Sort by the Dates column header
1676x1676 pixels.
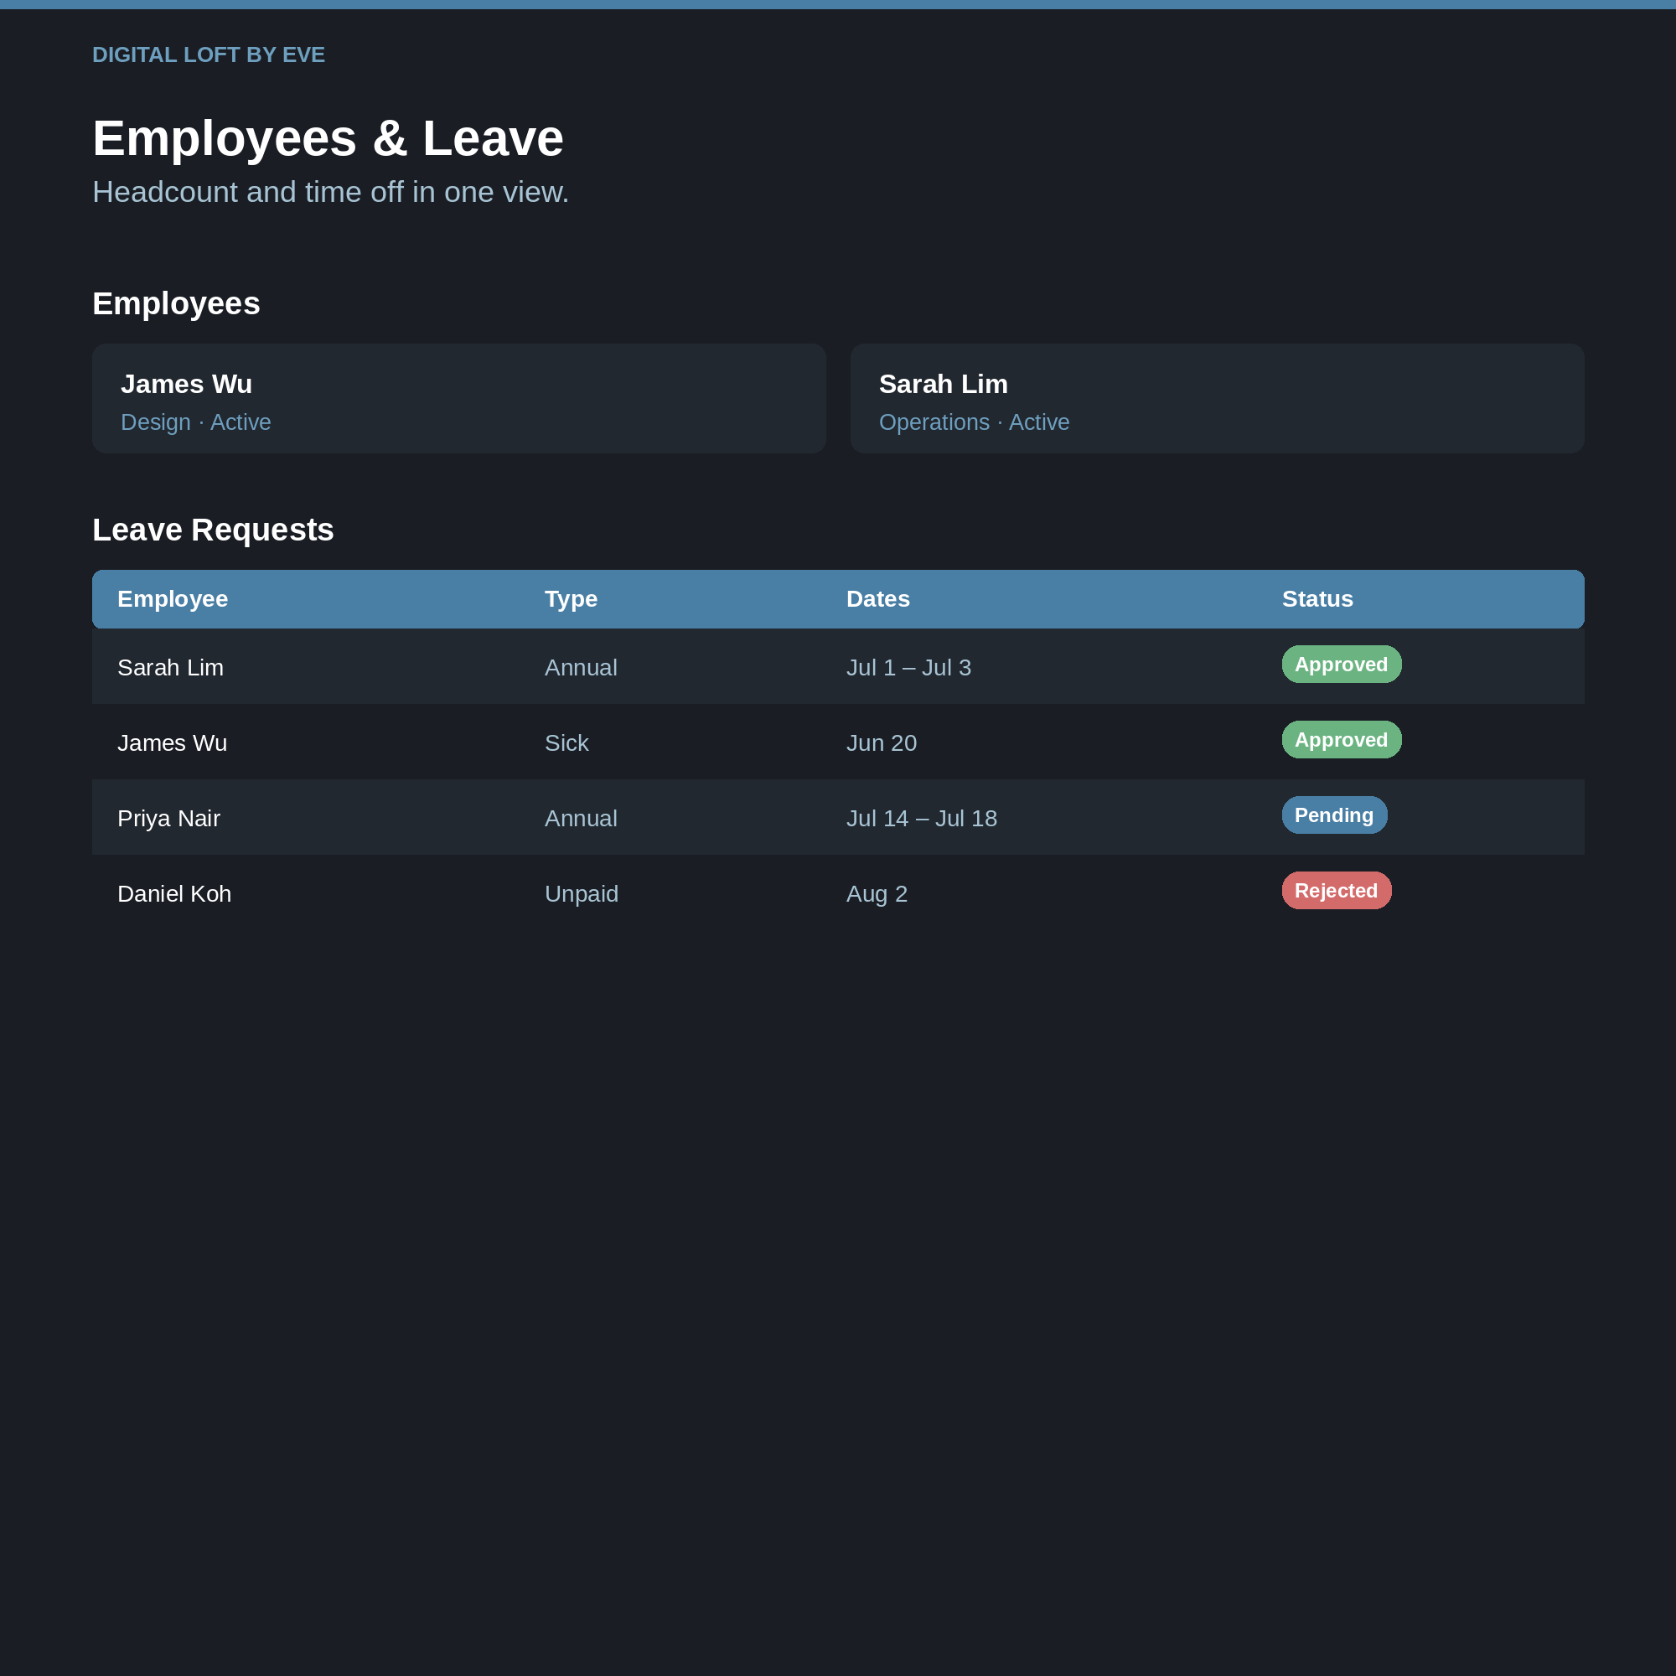pyautogui.click(x=878, y=599)
